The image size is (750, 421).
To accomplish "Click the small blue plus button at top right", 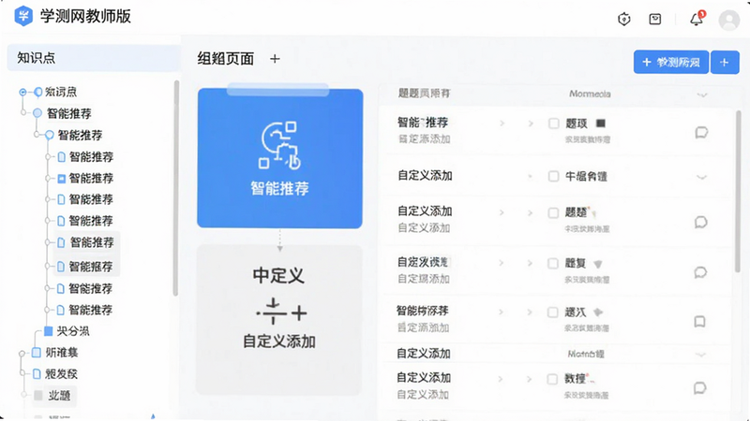I will point(725,62).
